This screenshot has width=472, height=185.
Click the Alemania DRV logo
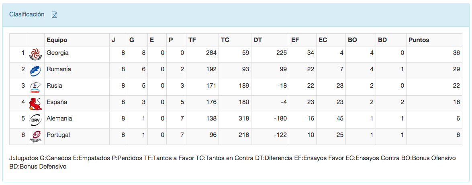click(x=35, y=120)
